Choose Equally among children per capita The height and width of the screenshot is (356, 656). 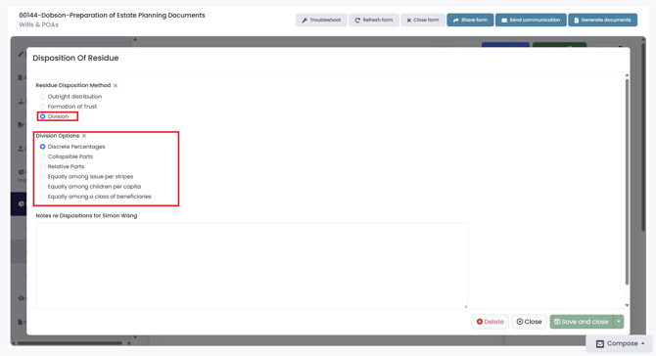tap(43, 187)
